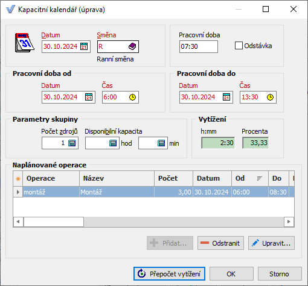Open the clock picker for the 13:30 end time
Viewport: 308px width, 286px height.
(x=270, y=97)
